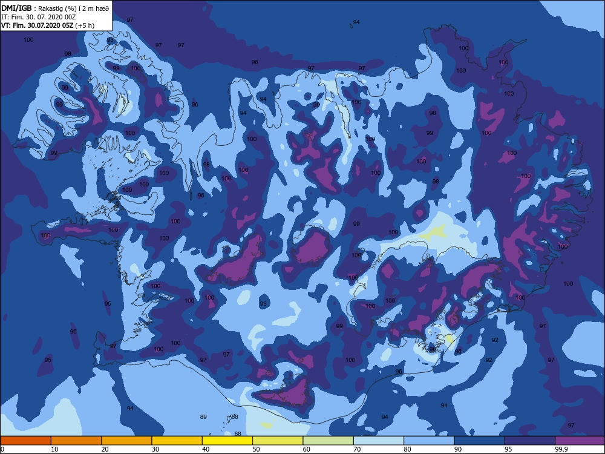Click the '0' legend scale label

(2, 449)
